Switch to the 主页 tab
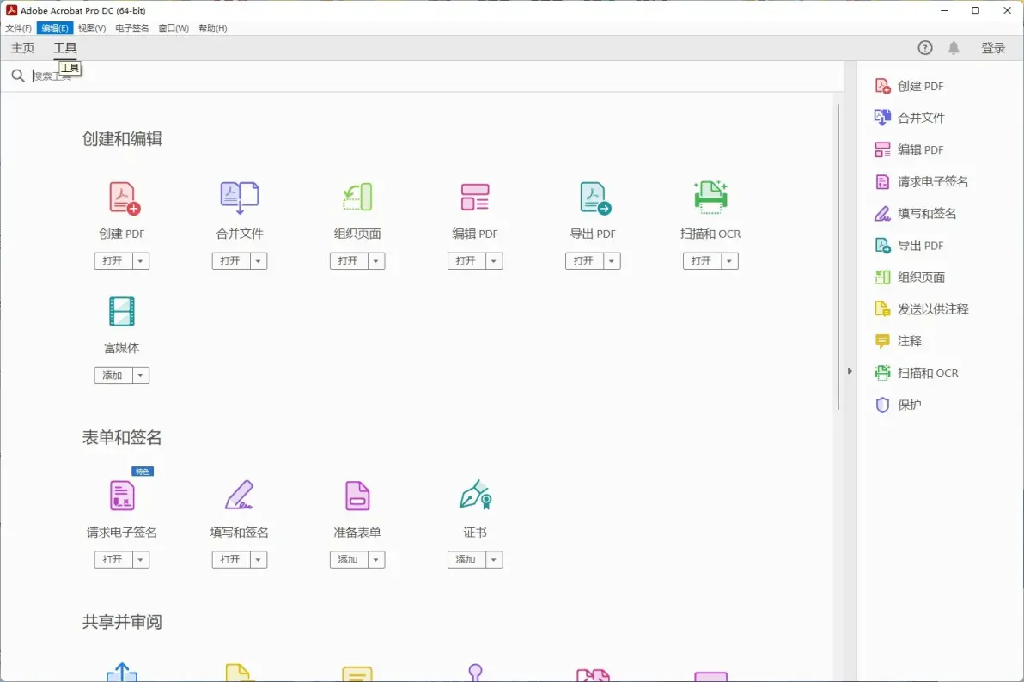 pos(23,48)
